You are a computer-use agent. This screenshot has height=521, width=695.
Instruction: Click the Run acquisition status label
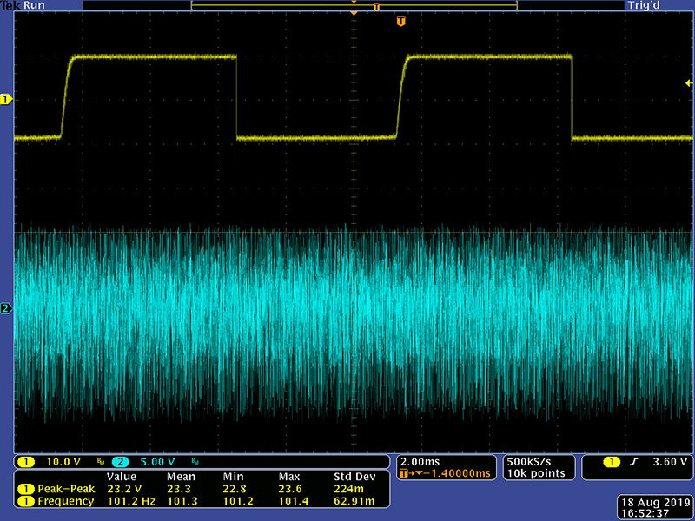(33, 5)
